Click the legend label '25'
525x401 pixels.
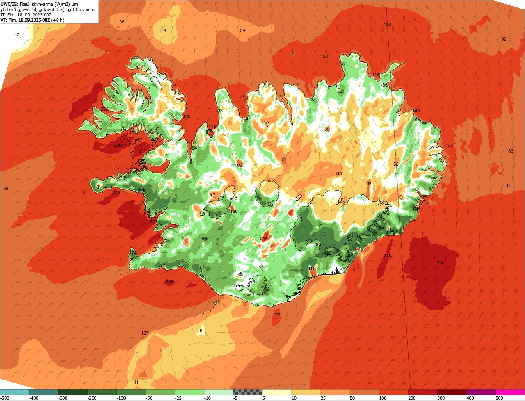pos(323,398)
